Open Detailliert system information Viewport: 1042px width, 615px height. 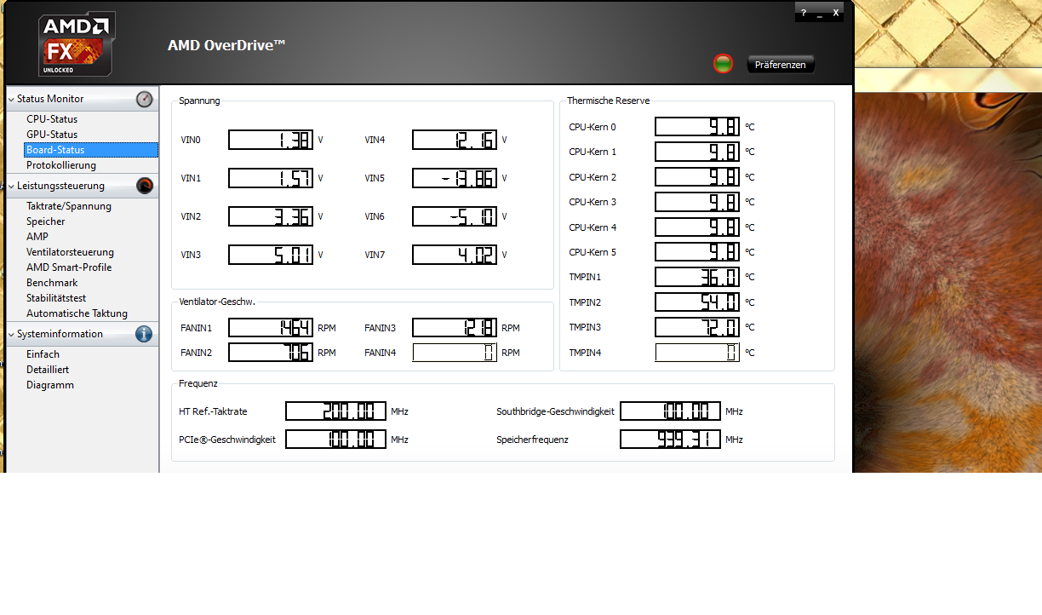pos(48,370)
